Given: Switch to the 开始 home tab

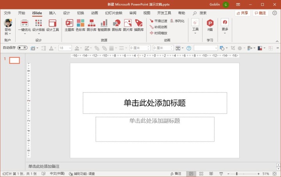Looking at the screenshot, I should click(21, 13).
